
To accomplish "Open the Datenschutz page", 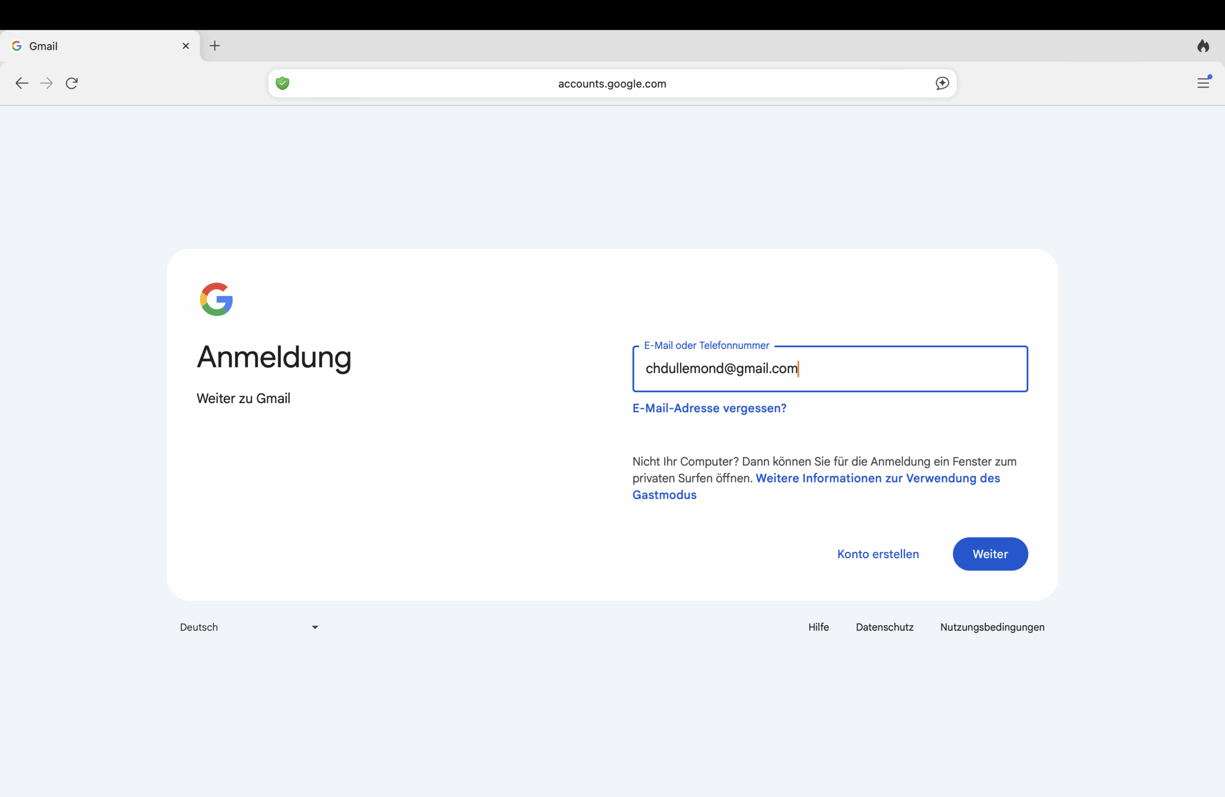I will (884, 627).
